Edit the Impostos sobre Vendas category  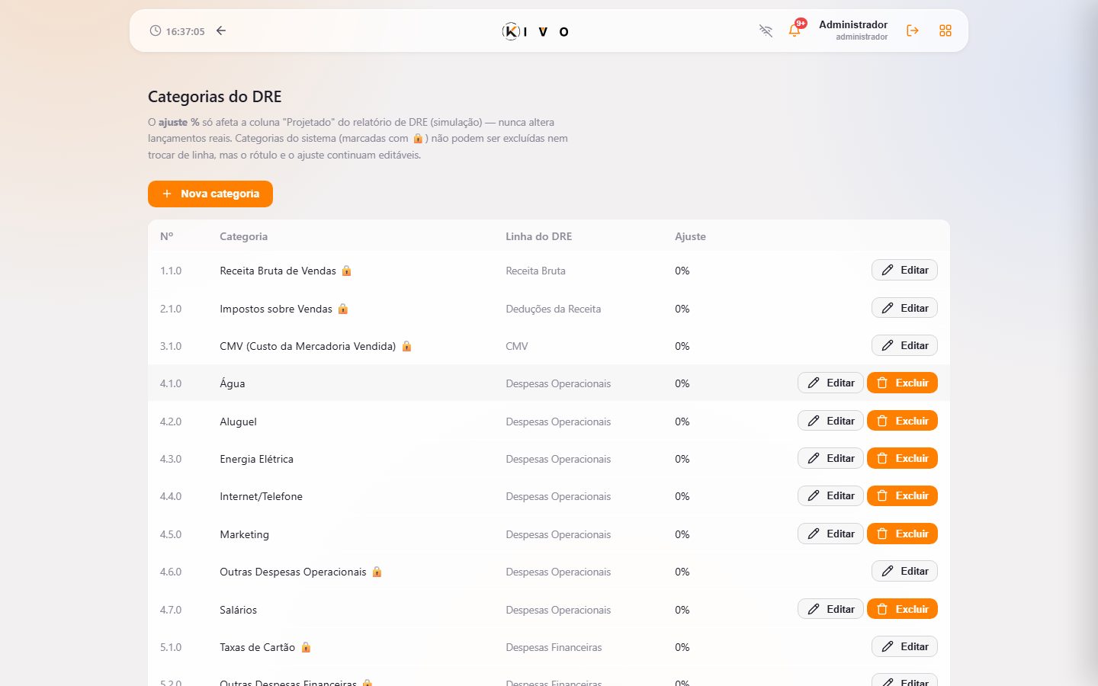tap(904, 308)
